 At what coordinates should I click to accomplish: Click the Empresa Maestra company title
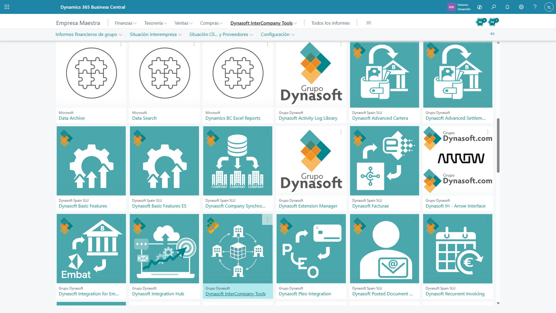[x=78, y=23]
